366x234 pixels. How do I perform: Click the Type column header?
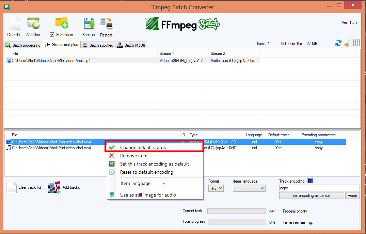pos(215,135)
